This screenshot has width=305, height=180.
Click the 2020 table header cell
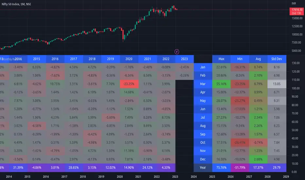point(129,59)
